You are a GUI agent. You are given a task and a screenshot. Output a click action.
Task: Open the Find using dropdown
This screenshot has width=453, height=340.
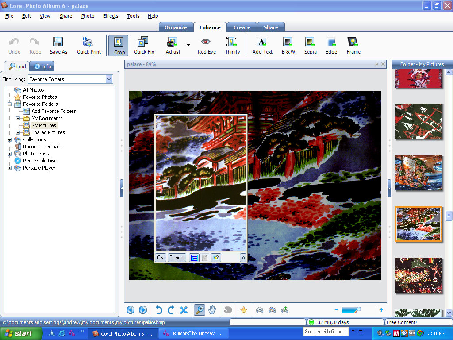[x=109, y=79]
